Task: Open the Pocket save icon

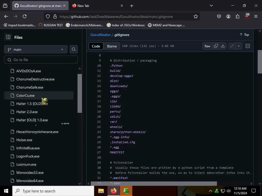Action: pos(219,16)
